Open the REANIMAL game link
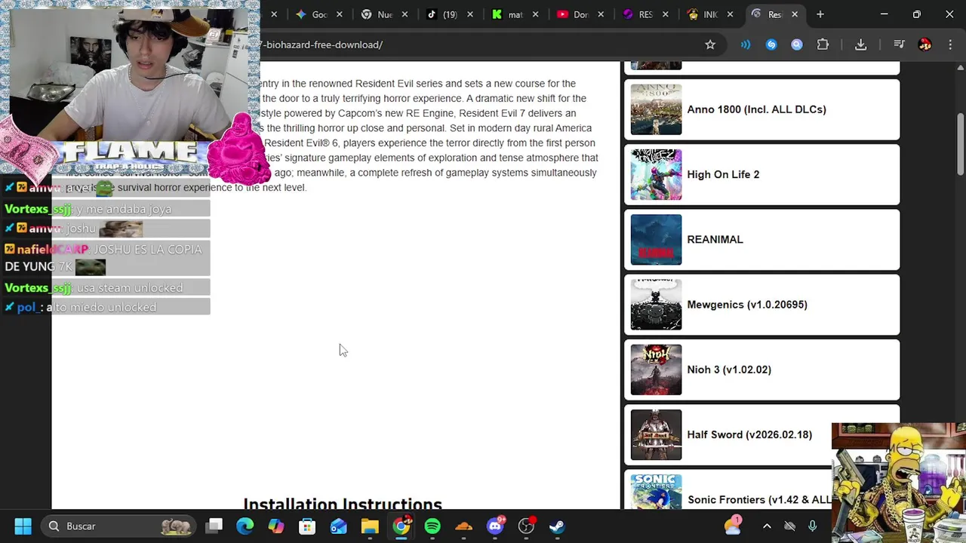This screenshot has width=966, height=543. [x=715, y=239]
